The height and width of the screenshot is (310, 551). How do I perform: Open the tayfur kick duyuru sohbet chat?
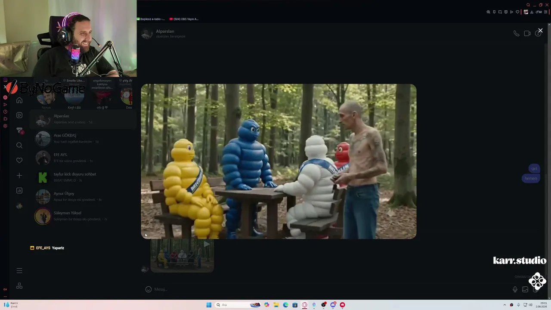point(84,177)
